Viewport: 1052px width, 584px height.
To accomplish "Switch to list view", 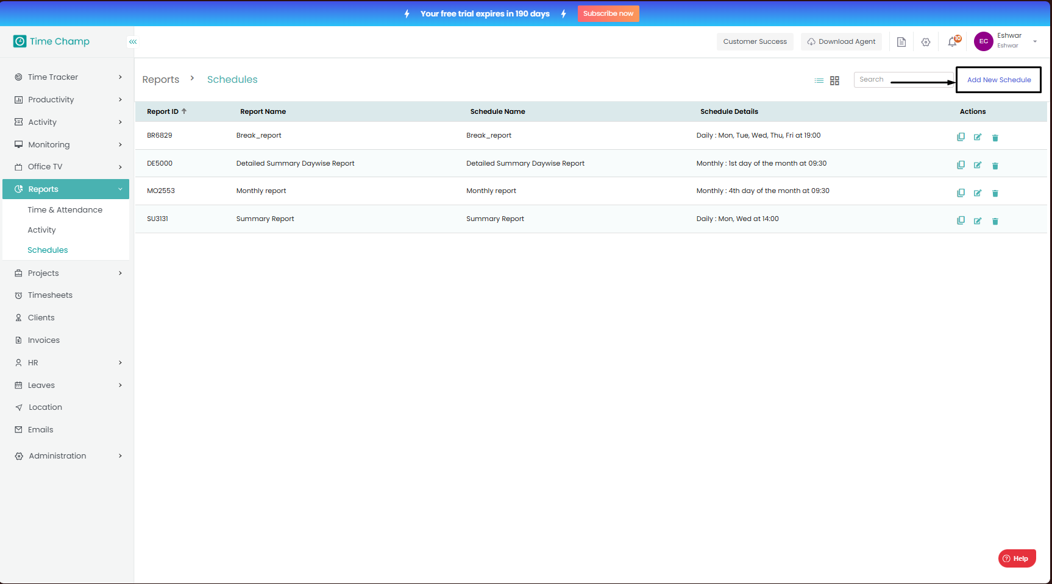I will tap(819, 80).
